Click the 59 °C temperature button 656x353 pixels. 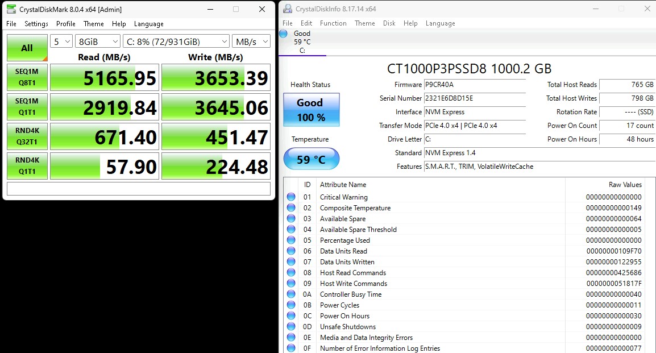(312, 159)
